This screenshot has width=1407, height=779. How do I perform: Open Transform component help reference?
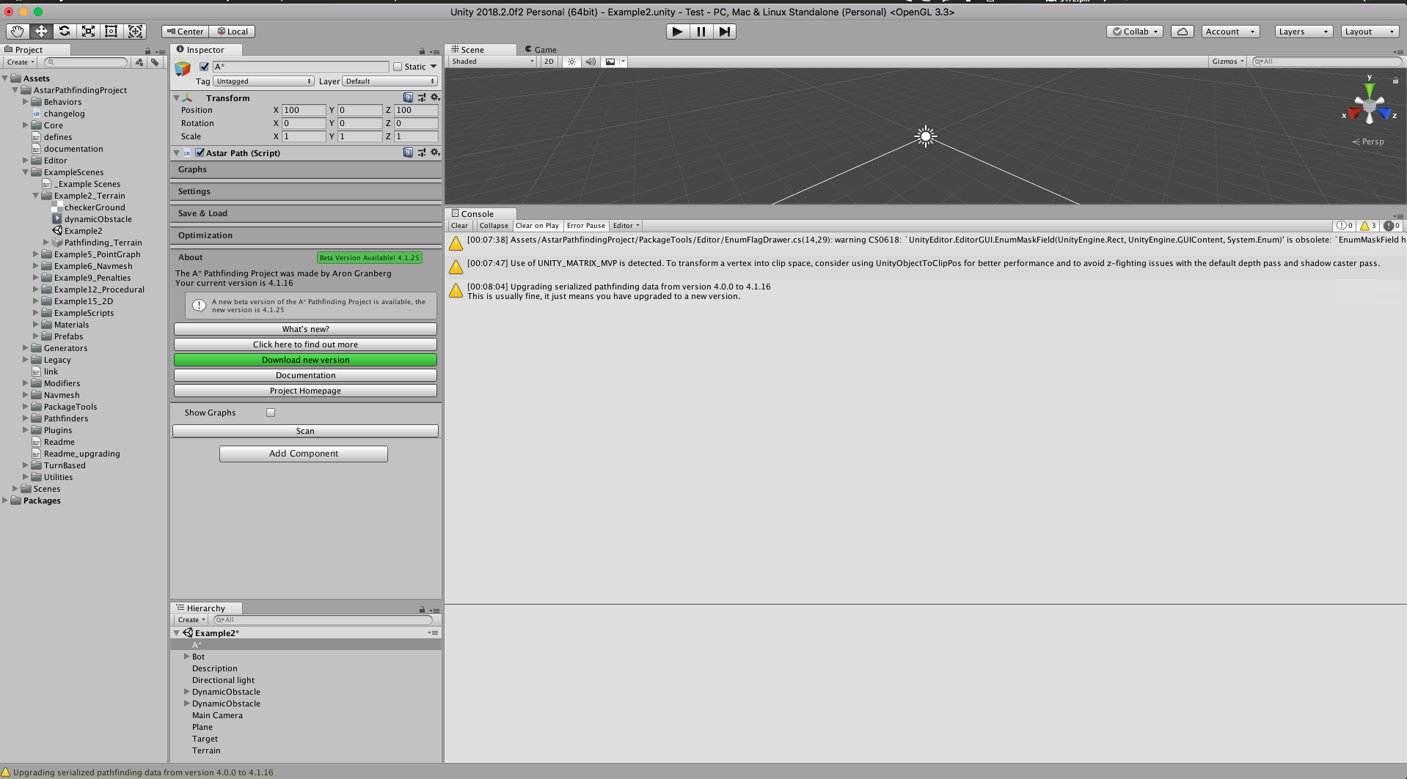point(408,97)
